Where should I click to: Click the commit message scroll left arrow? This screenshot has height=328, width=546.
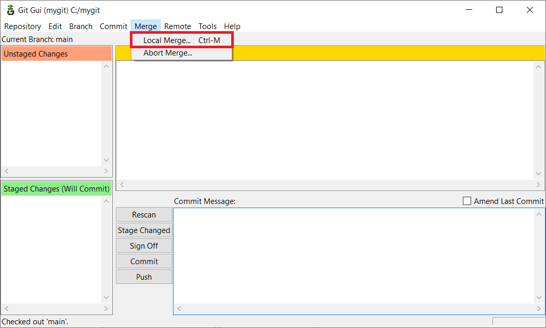(x=179, y=308)
